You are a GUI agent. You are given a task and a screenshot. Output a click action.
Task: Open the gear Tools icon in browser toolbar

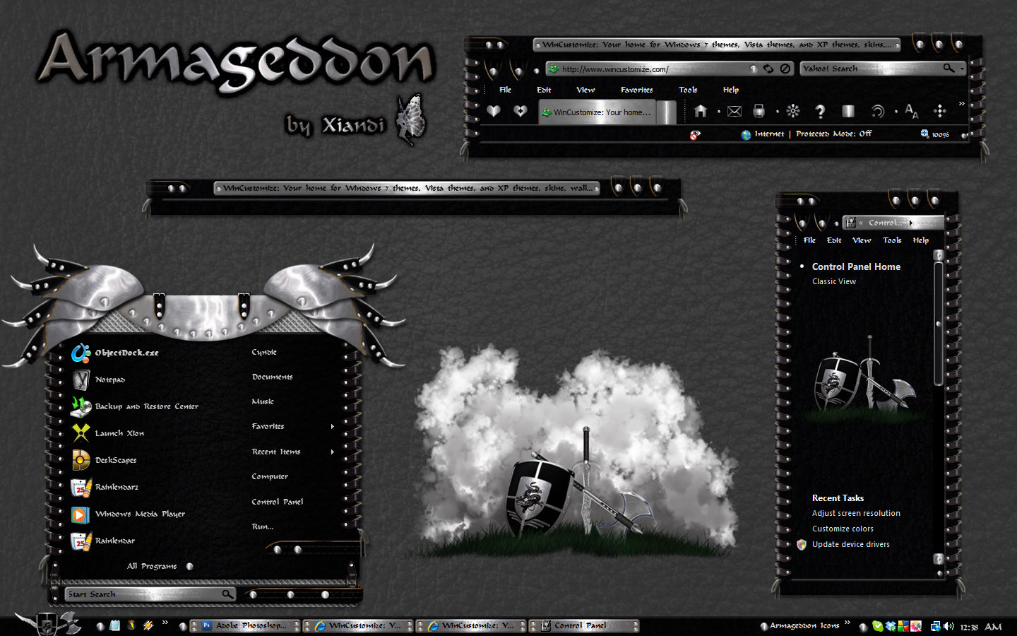(793, 111)
